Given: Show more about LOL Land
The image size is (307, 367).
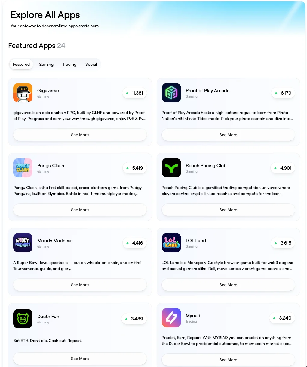Looking at the screenshot, I should pos(228,285).
